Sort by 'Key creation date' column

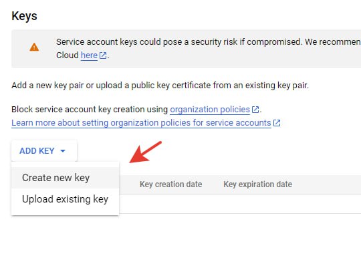tap(171, 184)
